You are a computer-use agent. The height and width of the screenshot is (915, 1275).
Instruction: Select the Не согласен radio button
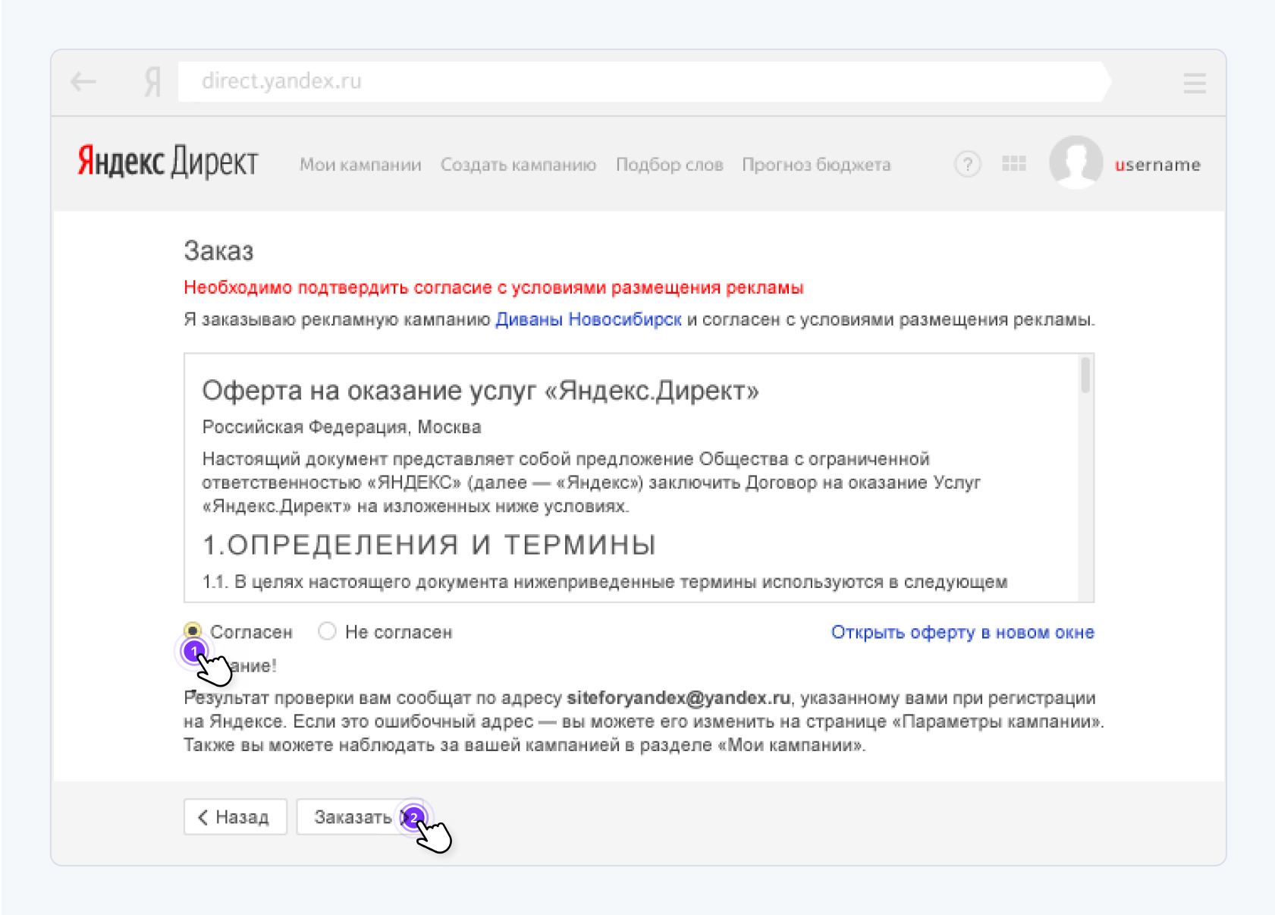pos(327,631)
